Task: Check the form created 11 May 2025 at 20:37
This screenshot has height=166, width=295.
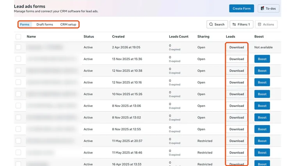Action: pyautogui.click(x=18, y=141)
